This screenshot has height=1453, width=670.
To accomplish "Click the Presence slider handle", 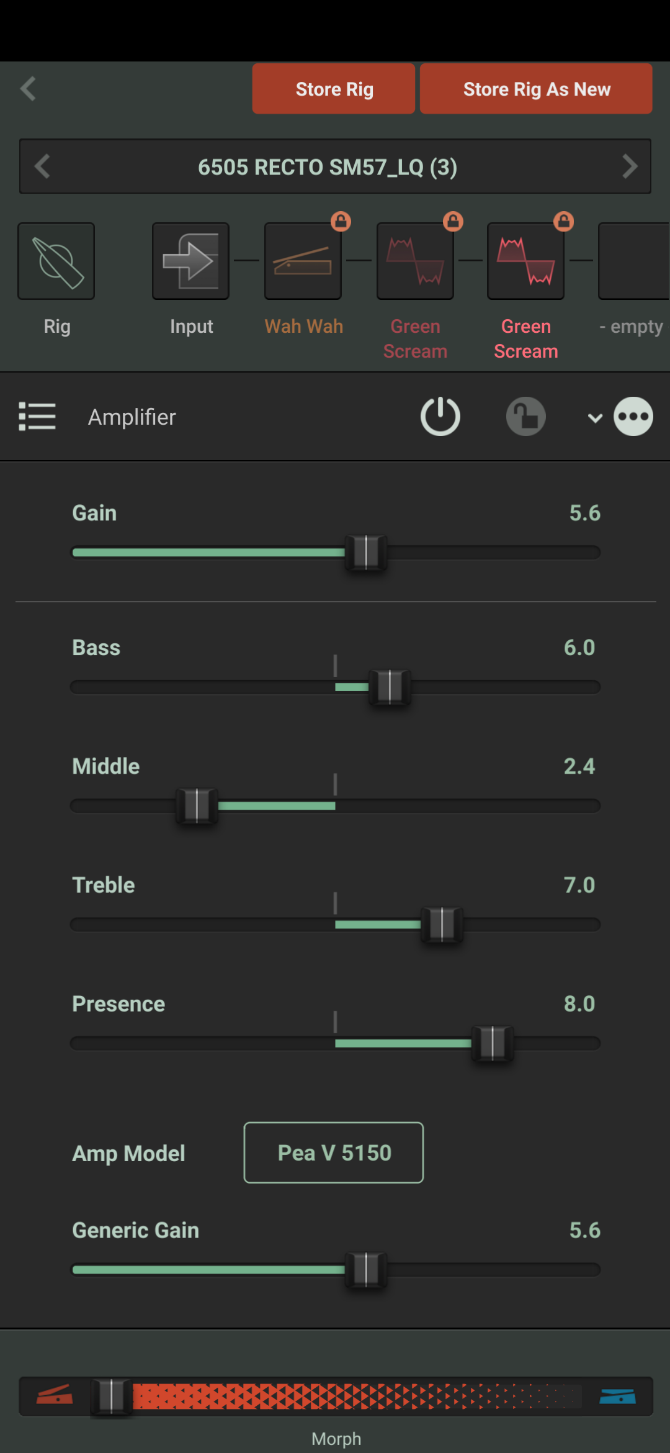I will pos(493,1043).
